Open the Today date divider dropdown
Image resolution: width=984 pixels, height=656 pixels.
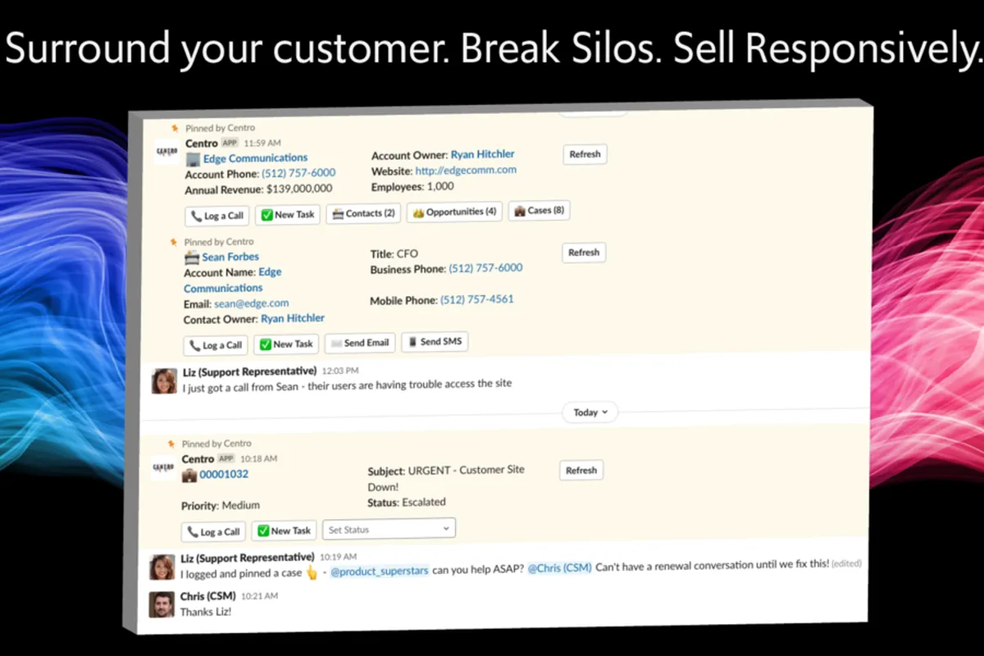pos(590,412)
